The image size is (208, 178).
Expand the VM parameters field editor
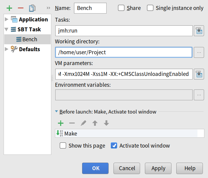199,74
